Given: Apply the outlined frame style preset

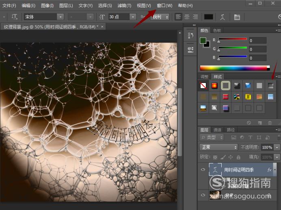Looking at the screenshot, I should (226, 85).
